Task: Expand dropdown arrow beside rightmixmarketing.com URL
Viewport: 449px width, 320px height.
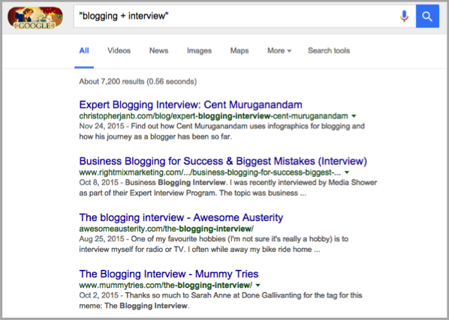Action: [347, 172]
